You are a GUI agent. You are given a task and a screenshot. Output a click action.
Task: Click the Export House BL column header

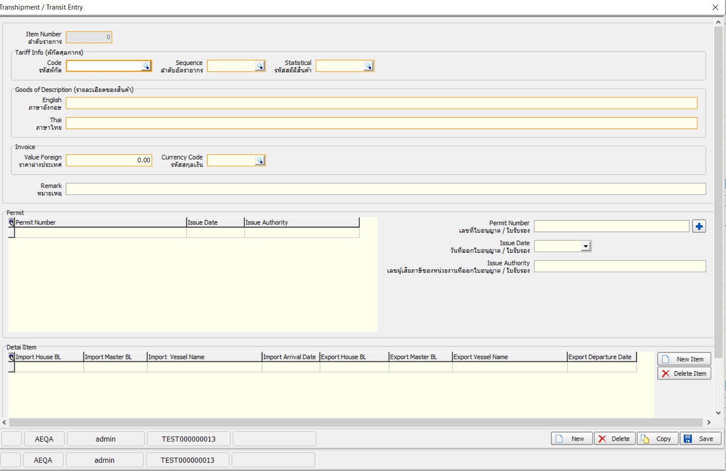click(354, 357)
